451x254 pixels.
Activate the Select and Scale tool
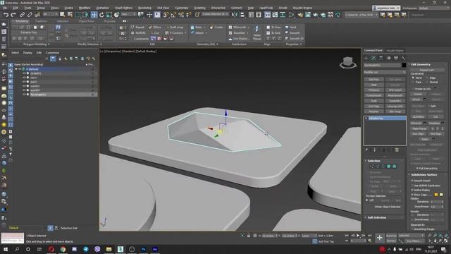pos(109,15)
